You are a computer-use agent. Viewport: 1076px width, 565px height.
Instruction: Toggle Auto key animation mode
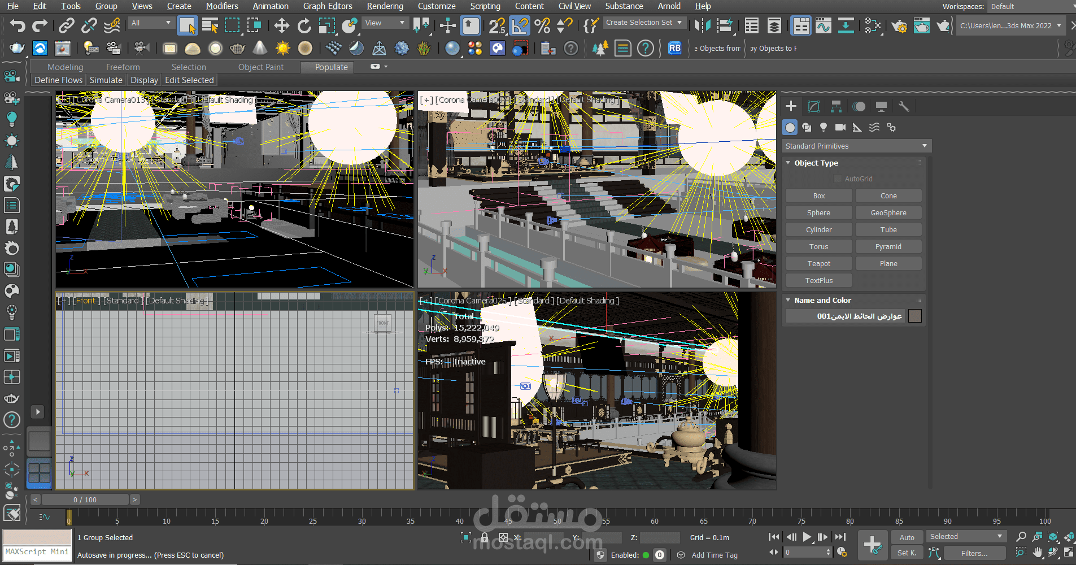pyautogui.click(x=907, y=537)
